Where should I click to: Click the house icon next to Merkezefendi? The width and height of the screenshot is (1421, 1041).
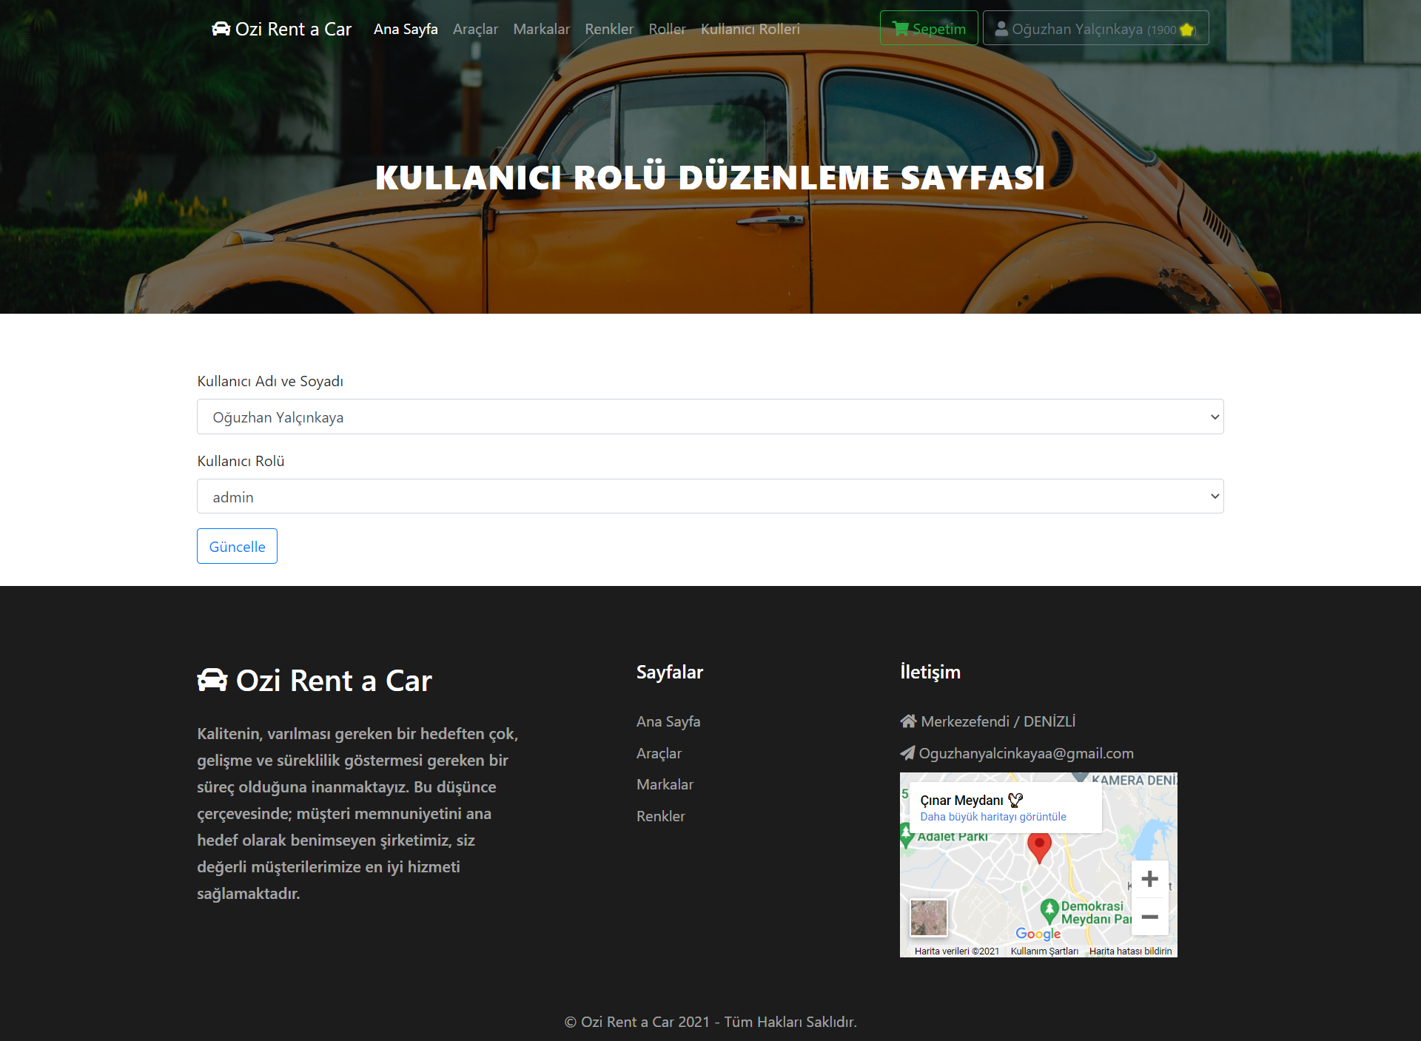click(908, 721)
